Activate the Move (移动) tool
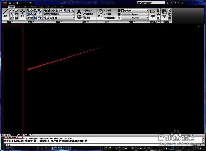Image resolution: width=206 pixels, height=151 pixels. [22, 13]
